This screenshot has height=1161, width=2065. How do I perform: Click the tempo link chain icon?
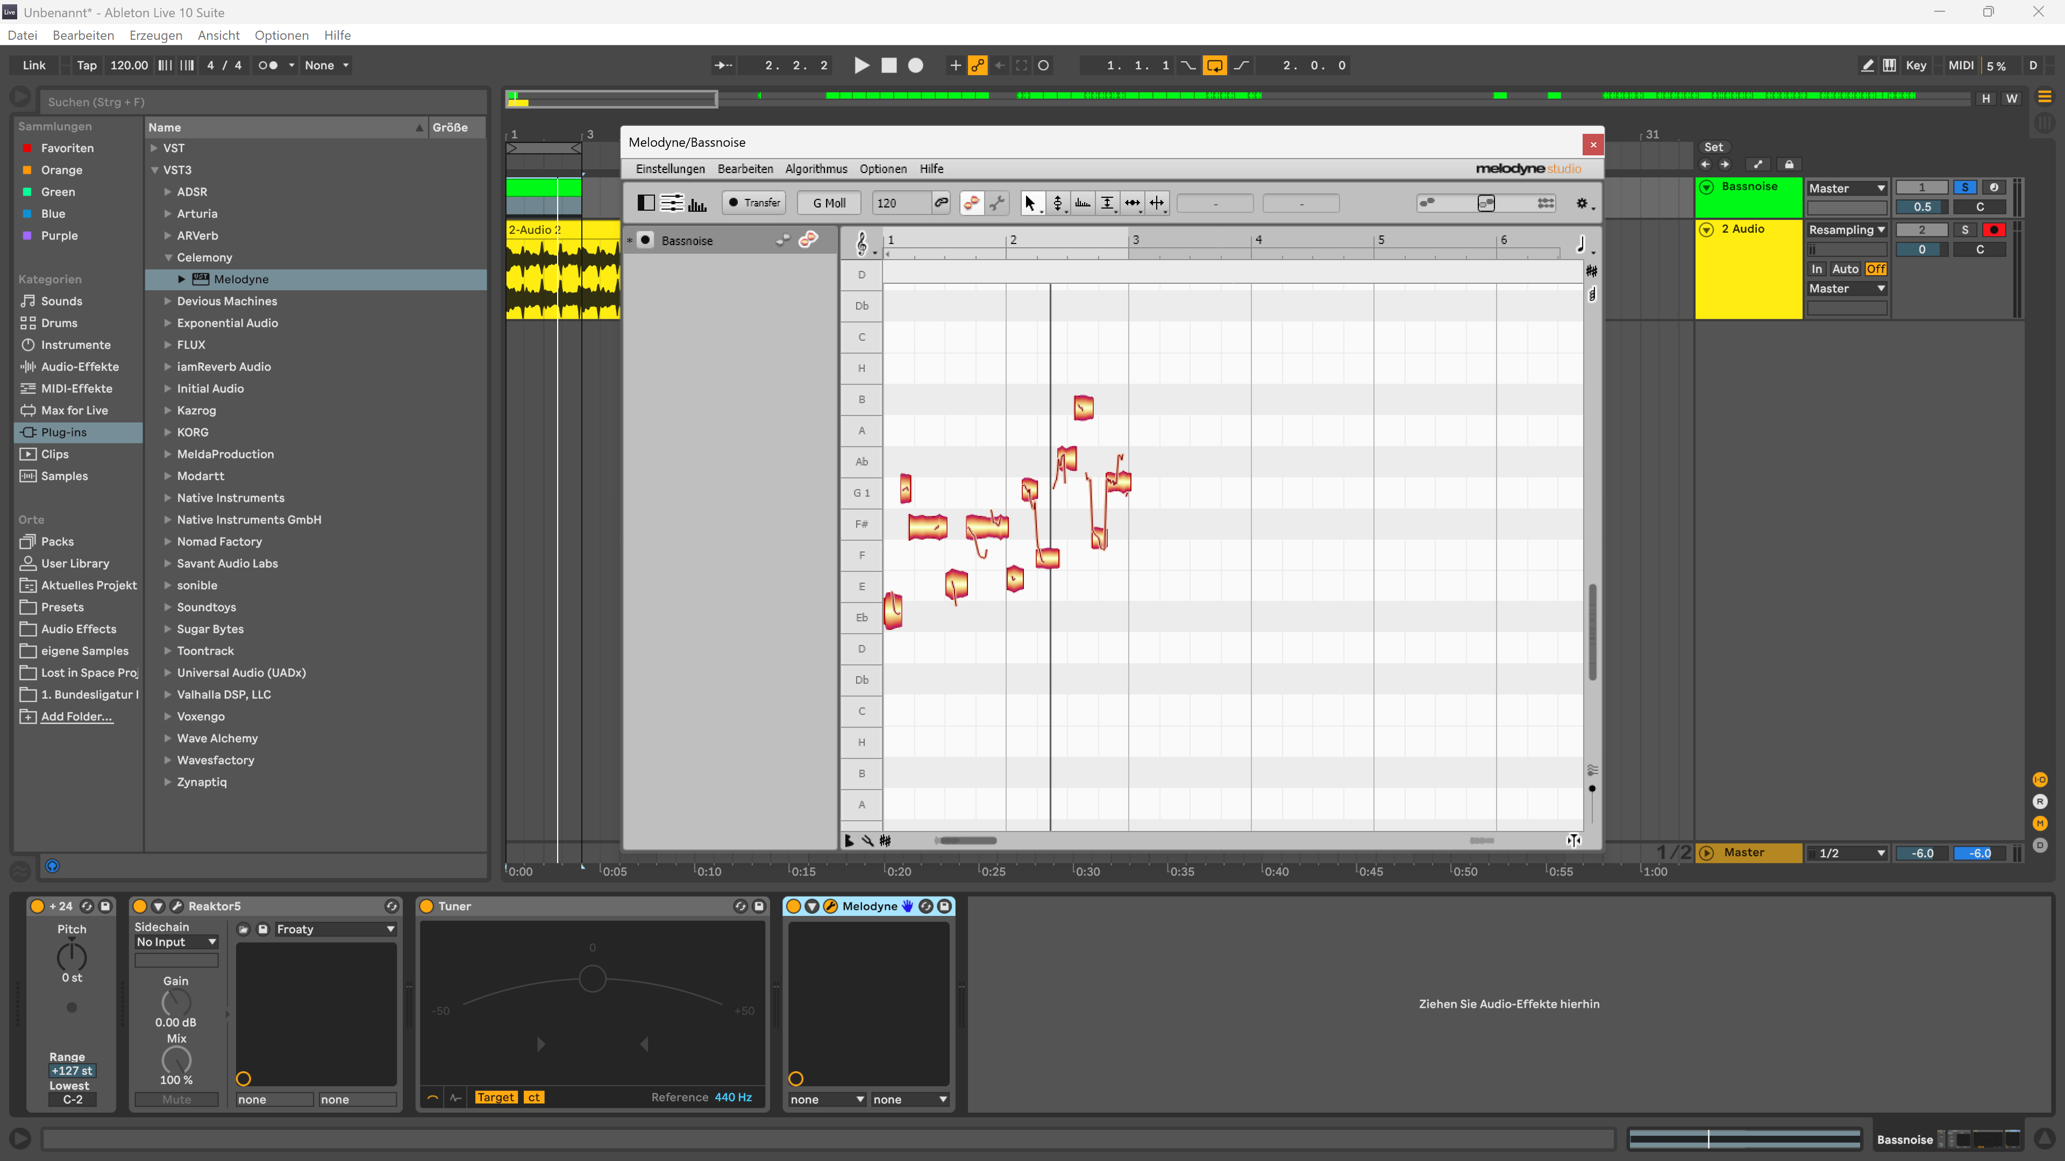coord(941,203)
